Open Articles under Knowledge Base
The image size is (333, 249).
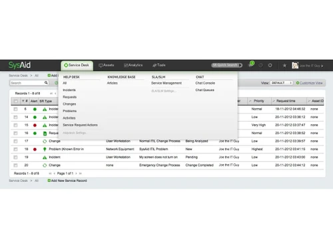tap(113, 83)
